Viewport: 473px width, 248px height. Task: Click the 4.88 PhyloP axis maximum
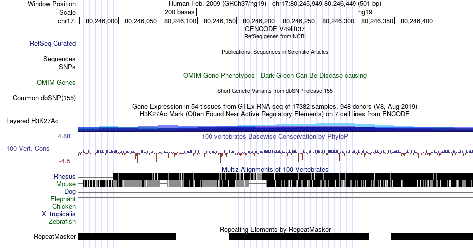[x=64, y=136]
